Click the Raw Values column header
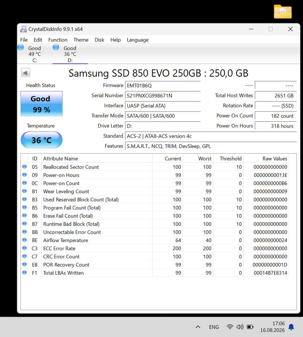This screenshot has height=337, width=303. (x=266, y=158)
